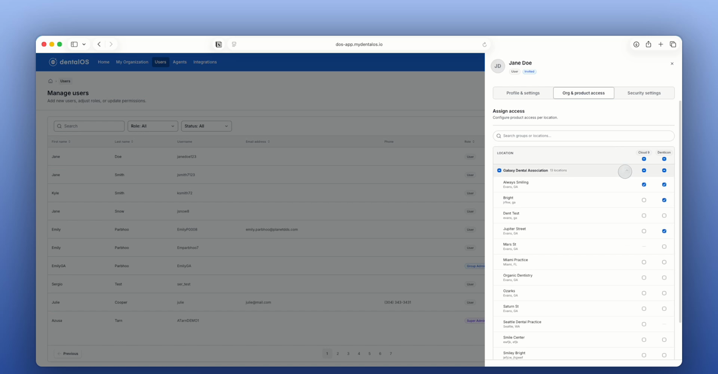Click the side panel vertical scrollbar
The image size is (718, 374).
click(x=680, y=211)
